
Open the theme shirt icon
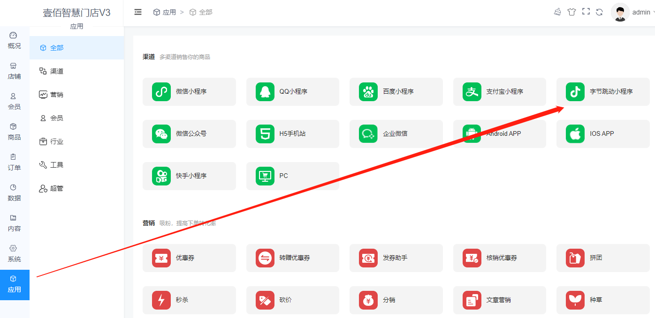pyautogui.click(x=571, y=12)
